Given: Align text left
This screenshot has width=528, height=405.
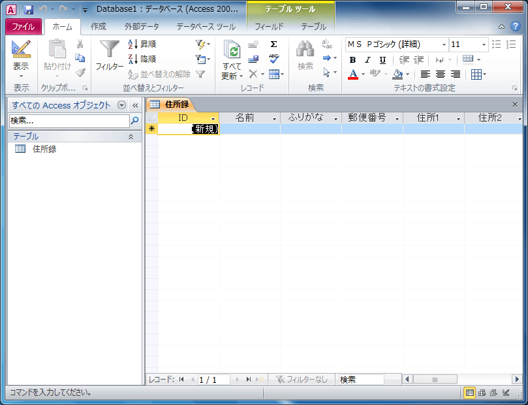Looking at the screenshot, I should pyautogui.click(x=426, y=74).
